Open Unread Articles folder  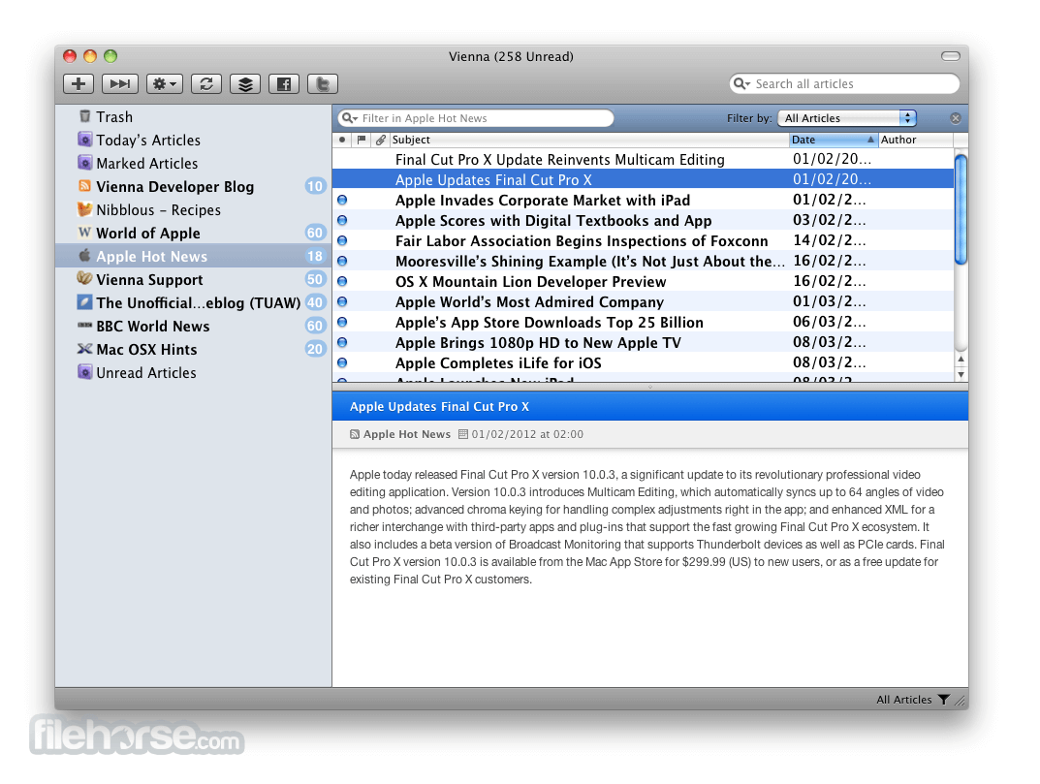tap(193, 372)
